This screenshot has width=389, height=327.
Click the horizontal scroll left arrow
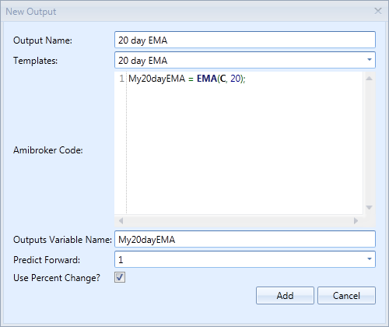[121, 221]
